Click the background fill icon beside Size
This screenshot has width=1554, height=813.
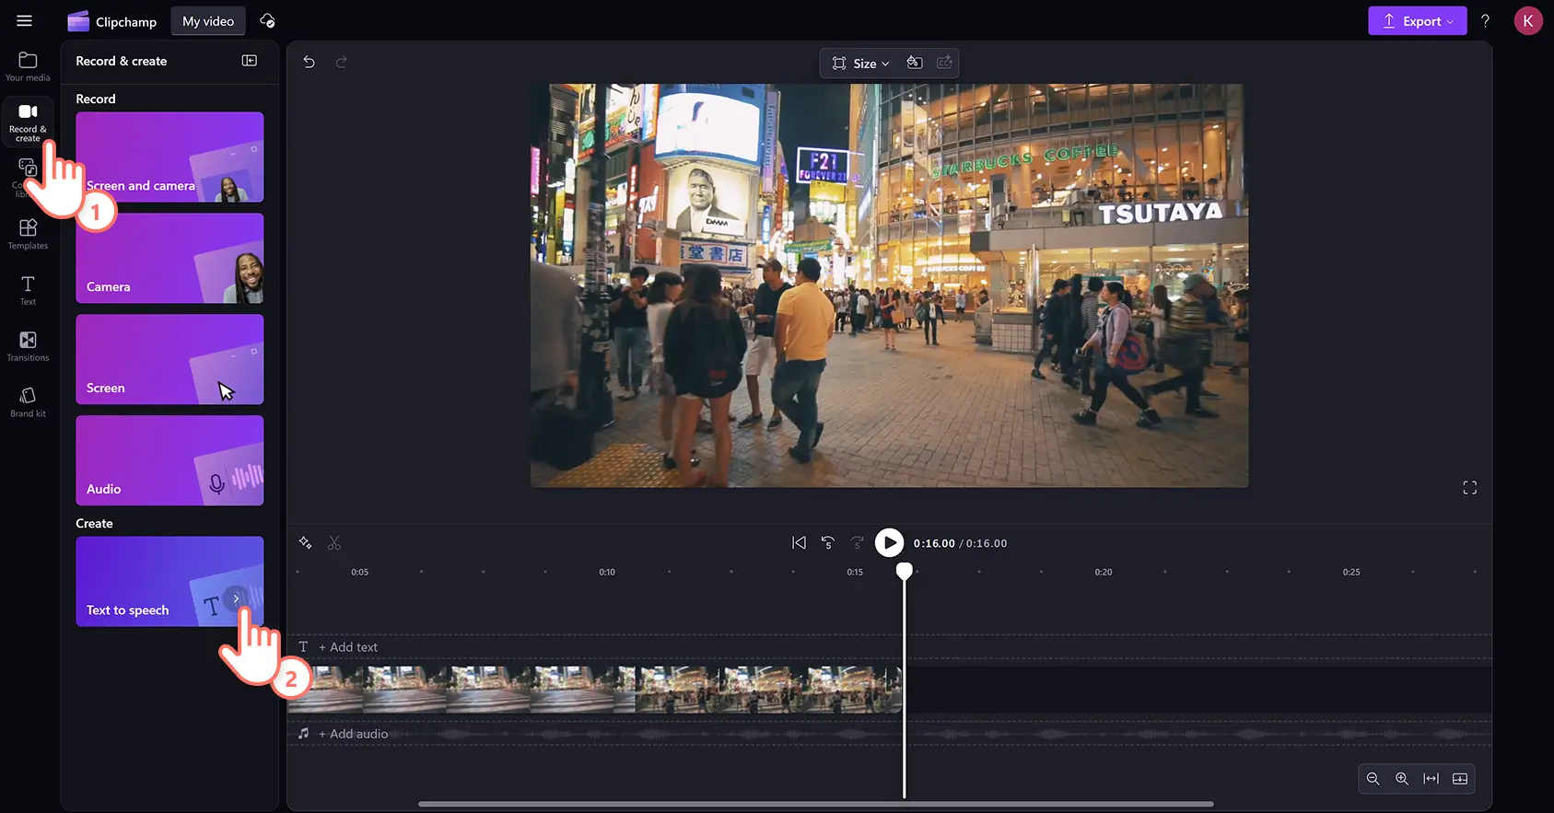pyautogui.click(x=915, y=63)
